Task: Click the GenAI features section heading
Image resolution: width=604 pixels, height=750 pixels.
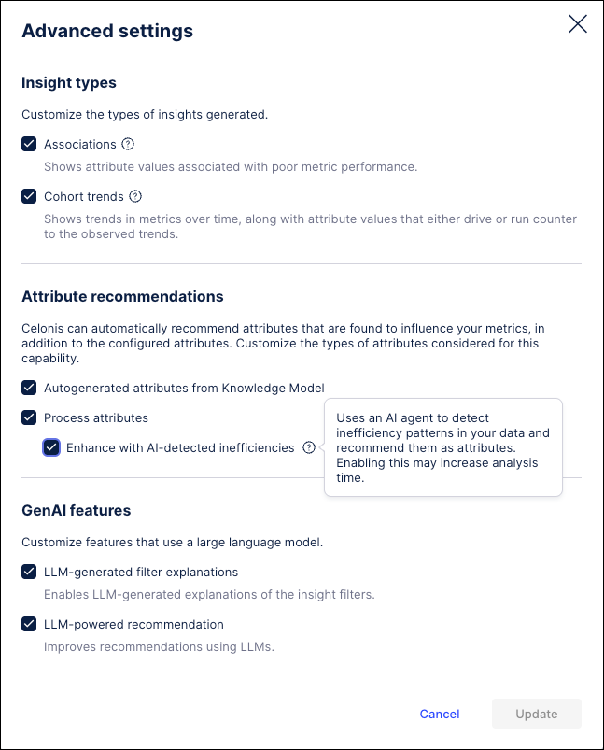Action: (x=77, y=510)
